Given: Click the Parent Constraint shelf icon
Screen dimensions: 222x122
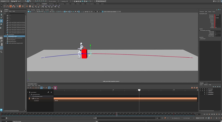Looking at the screenshot, I should coord(43,6).
